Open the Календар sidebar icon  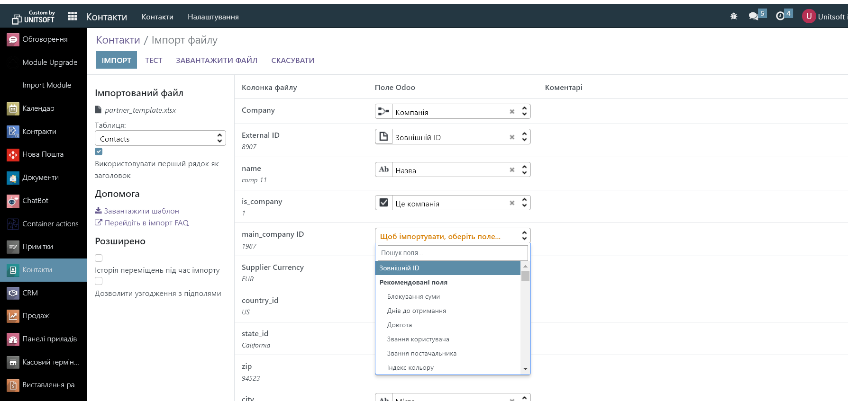pyautogui.click(x=13, y=108)
